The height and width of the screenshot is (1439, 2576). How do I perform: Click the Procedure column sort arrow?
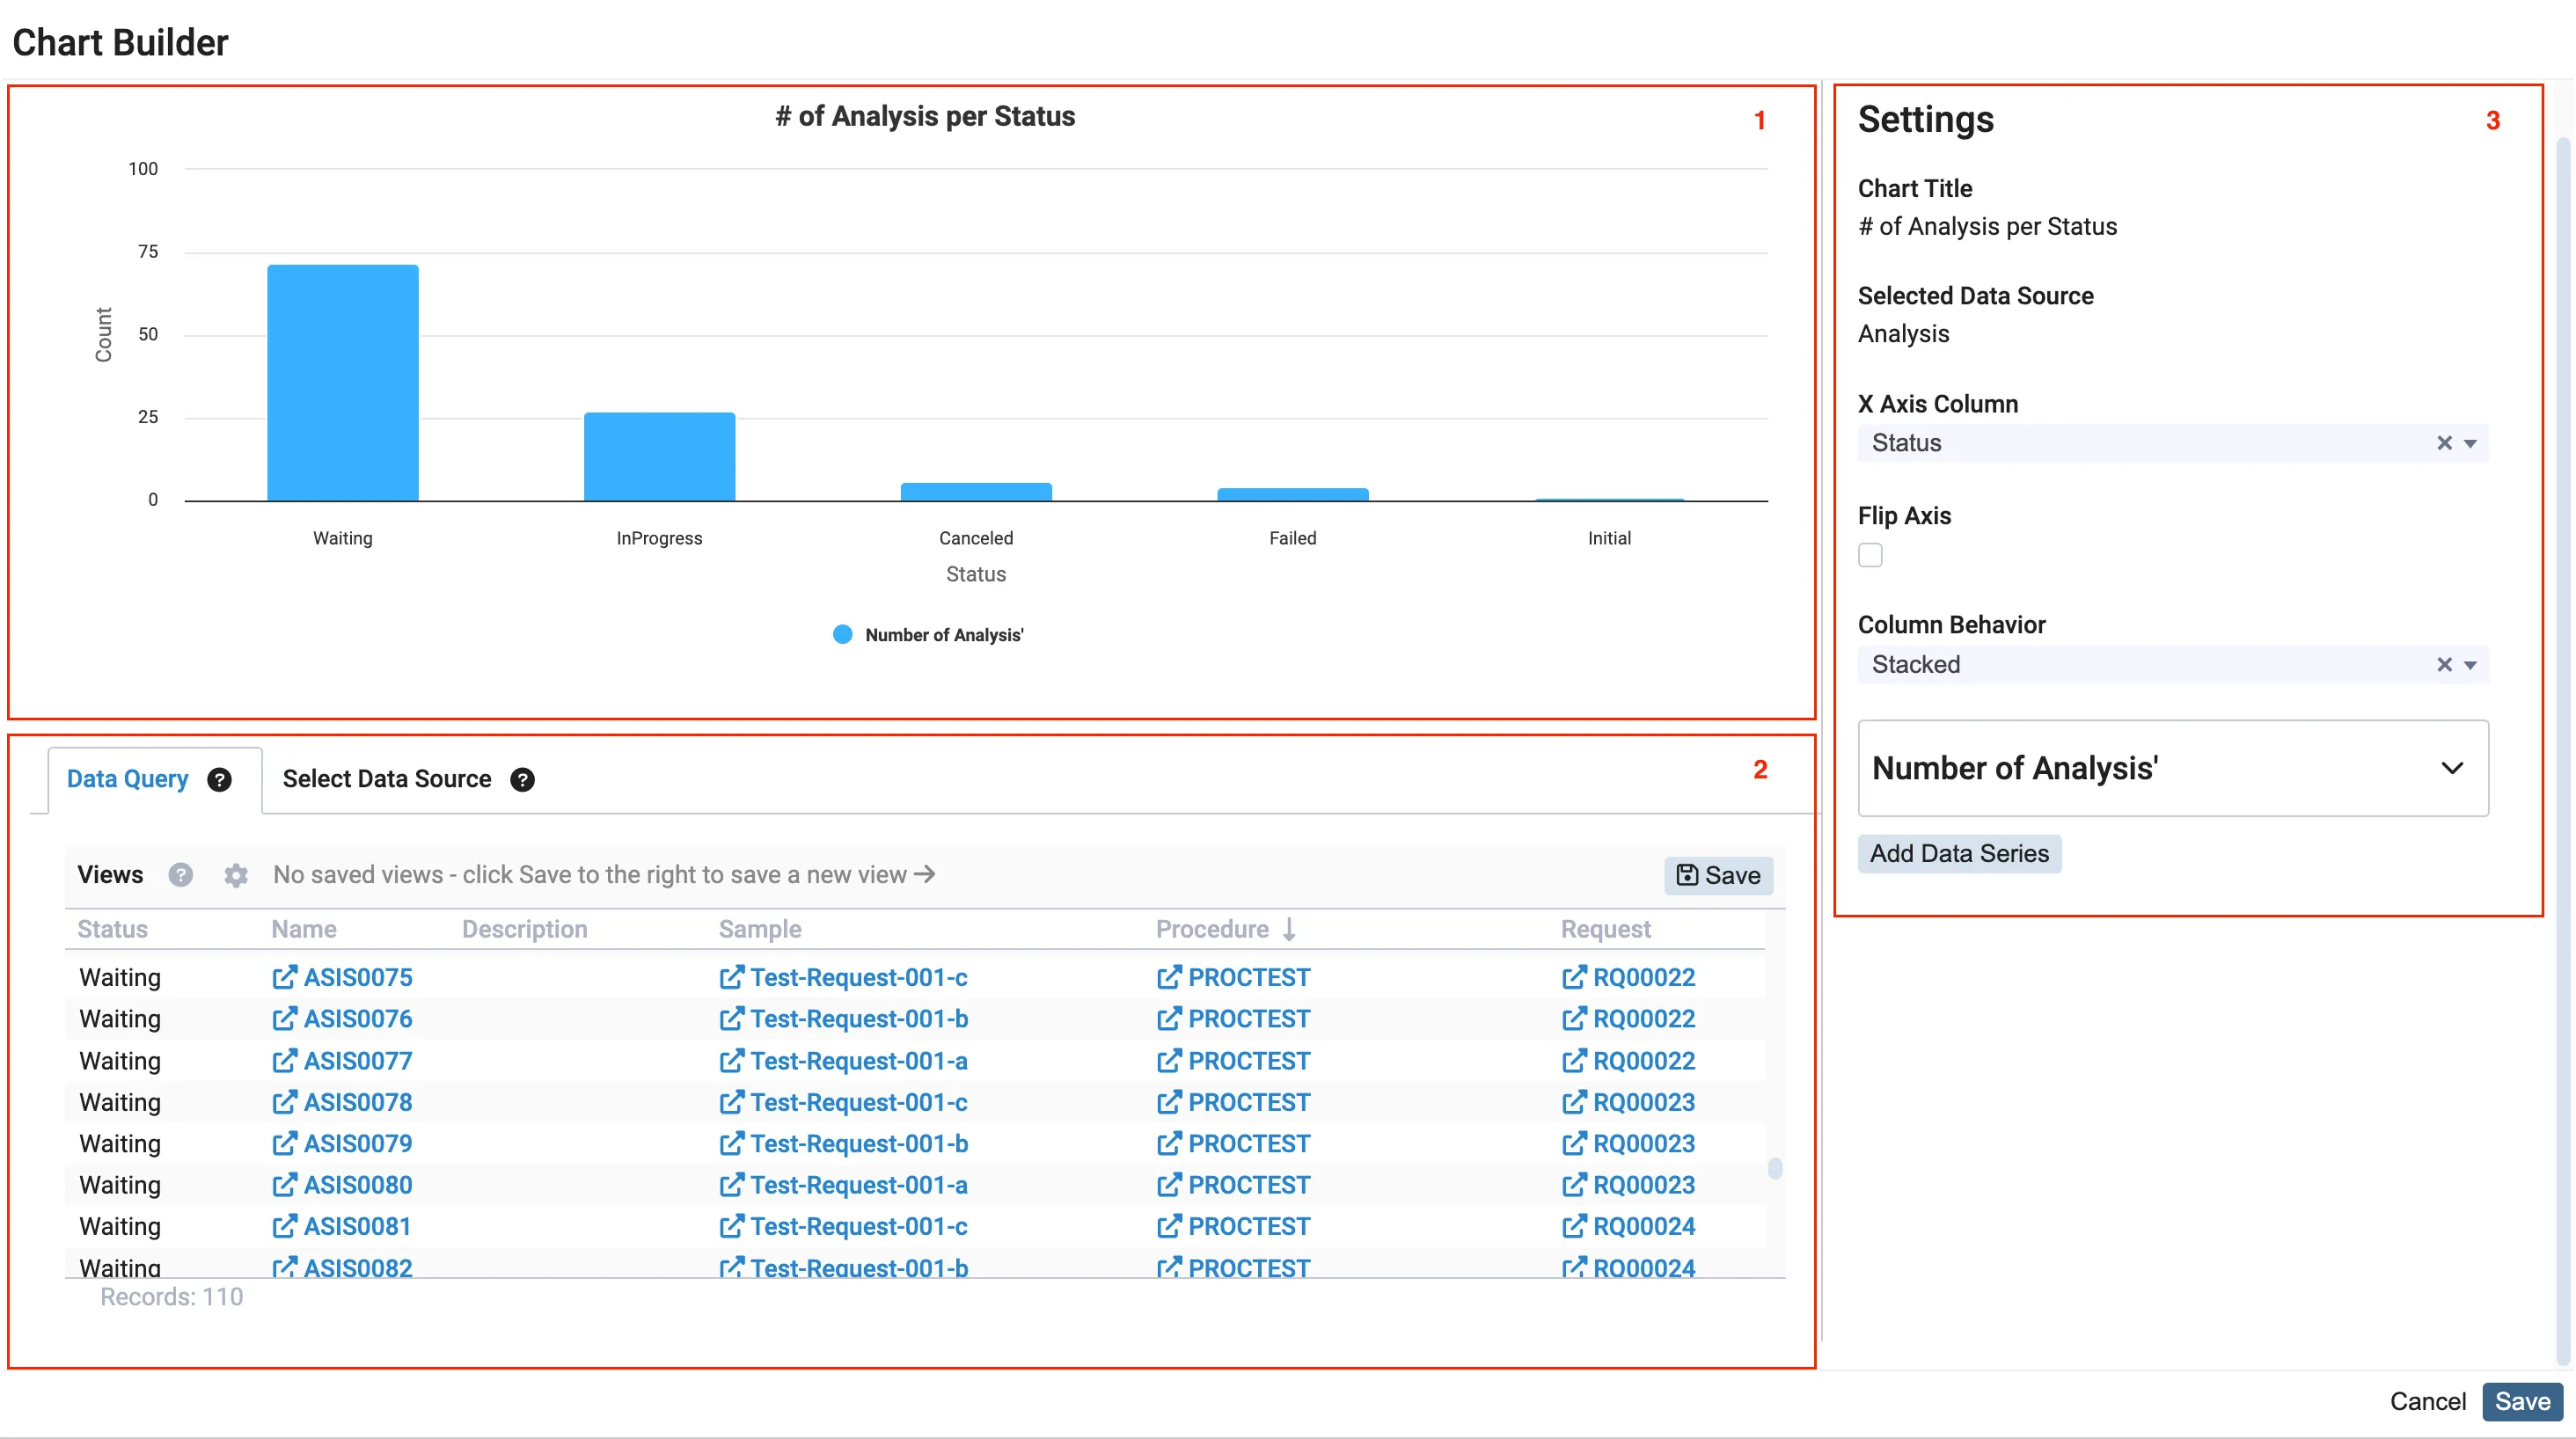(1289, 929)
